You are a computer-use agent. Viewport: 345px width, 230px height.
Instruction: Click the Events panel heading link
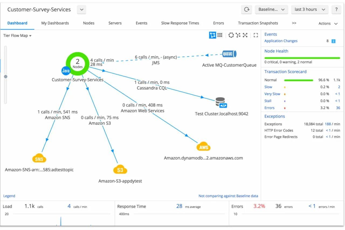coord(271,34)
